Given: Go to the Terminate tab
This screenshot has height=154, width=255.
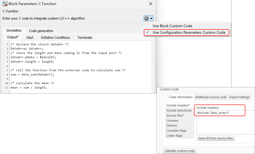Looking at the screenshot, I should [85, 37].
